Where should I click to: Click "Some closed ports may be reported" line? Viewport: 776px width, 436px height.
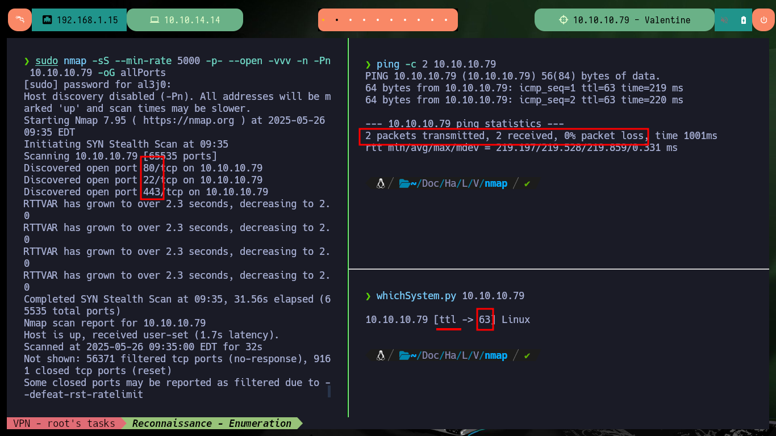pos(177,383)
